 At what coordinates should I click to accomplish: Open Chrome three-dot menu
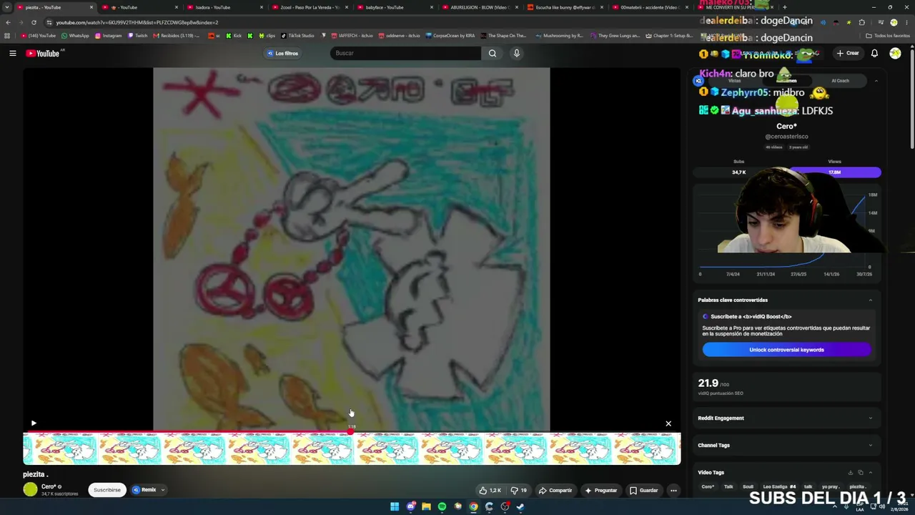[x=906, y=22]
